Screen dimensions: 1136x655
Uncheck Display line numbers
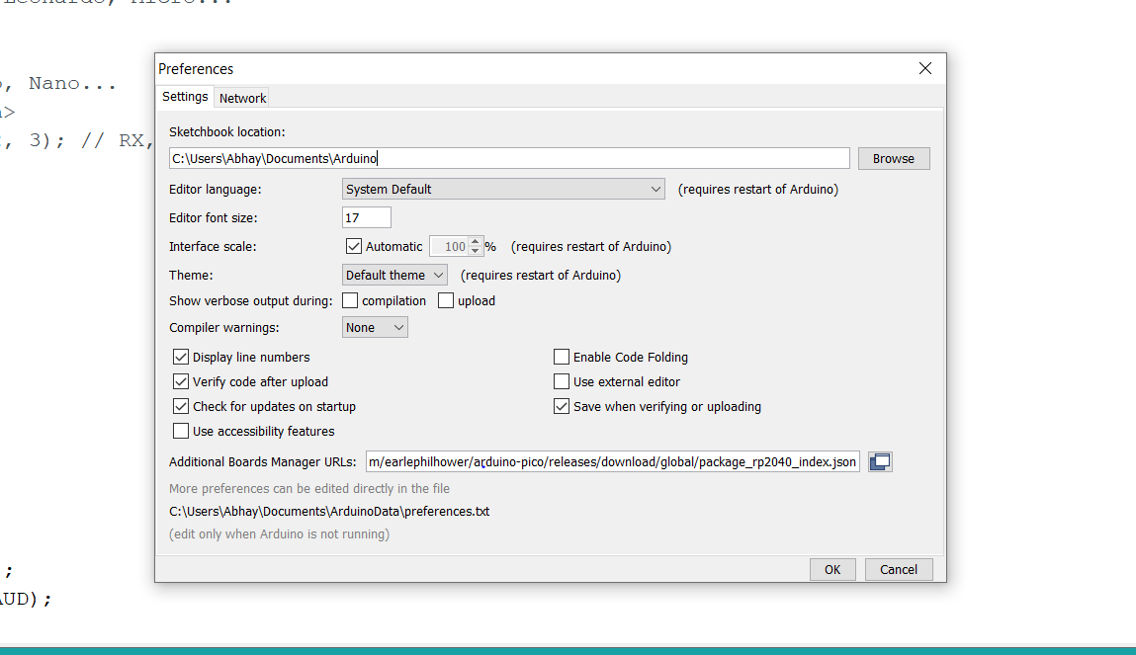180,357
